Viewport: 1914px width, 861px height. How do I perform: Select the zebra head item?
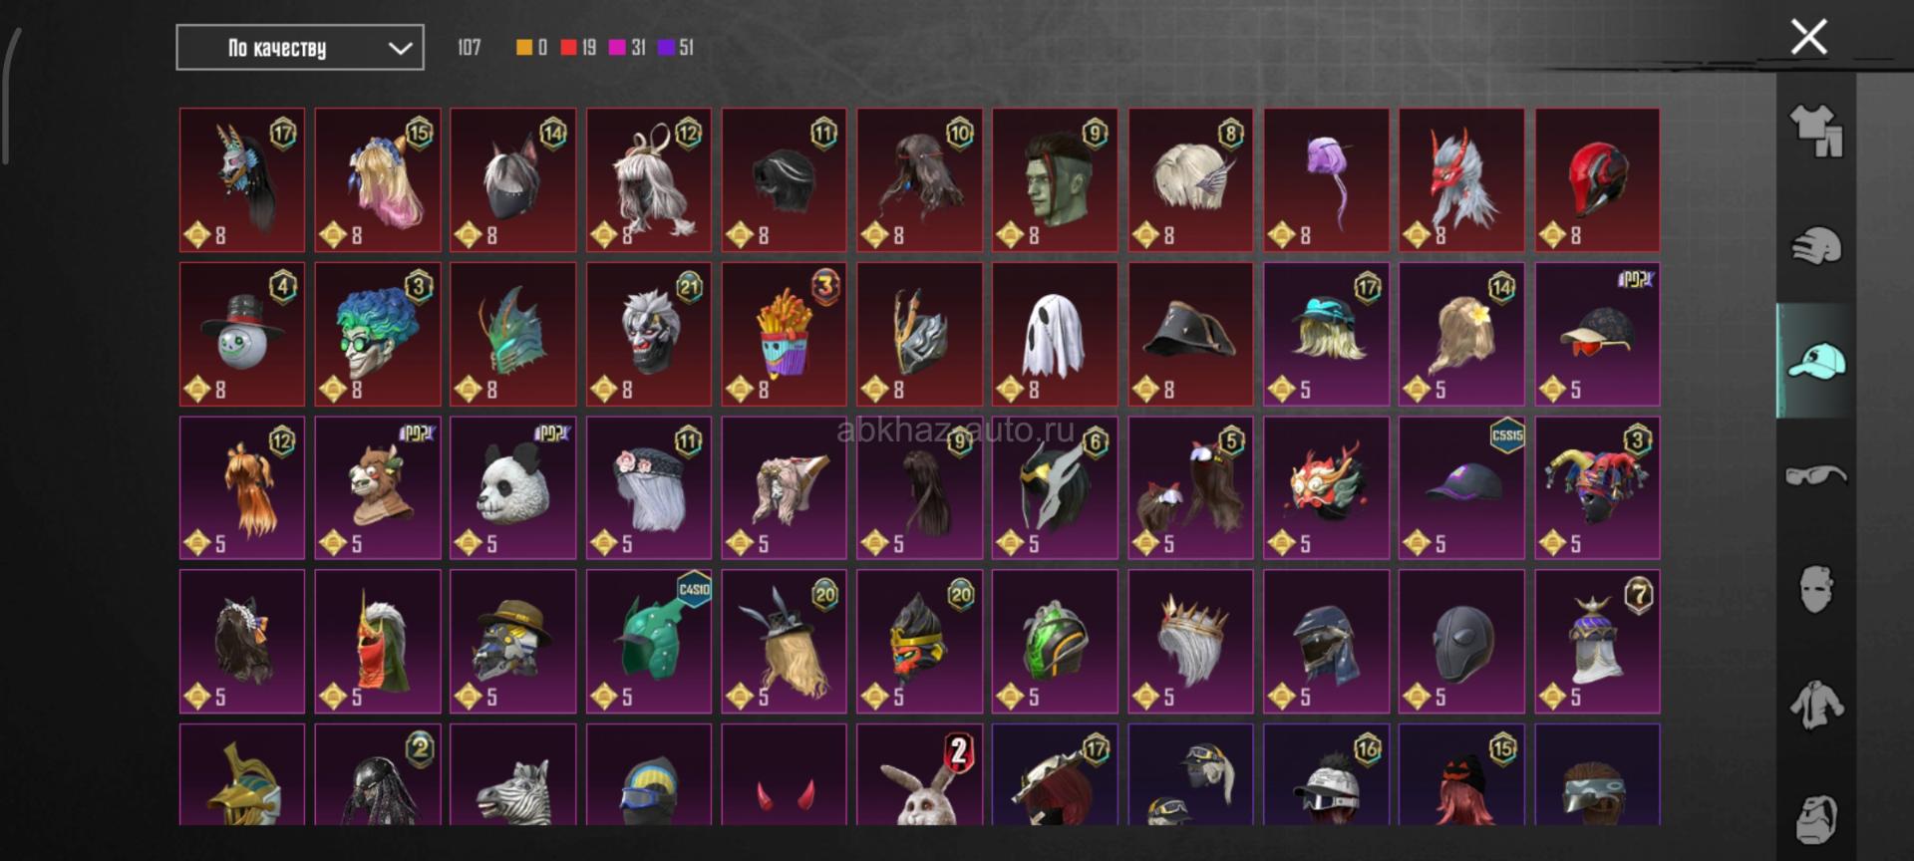(512, 774)
